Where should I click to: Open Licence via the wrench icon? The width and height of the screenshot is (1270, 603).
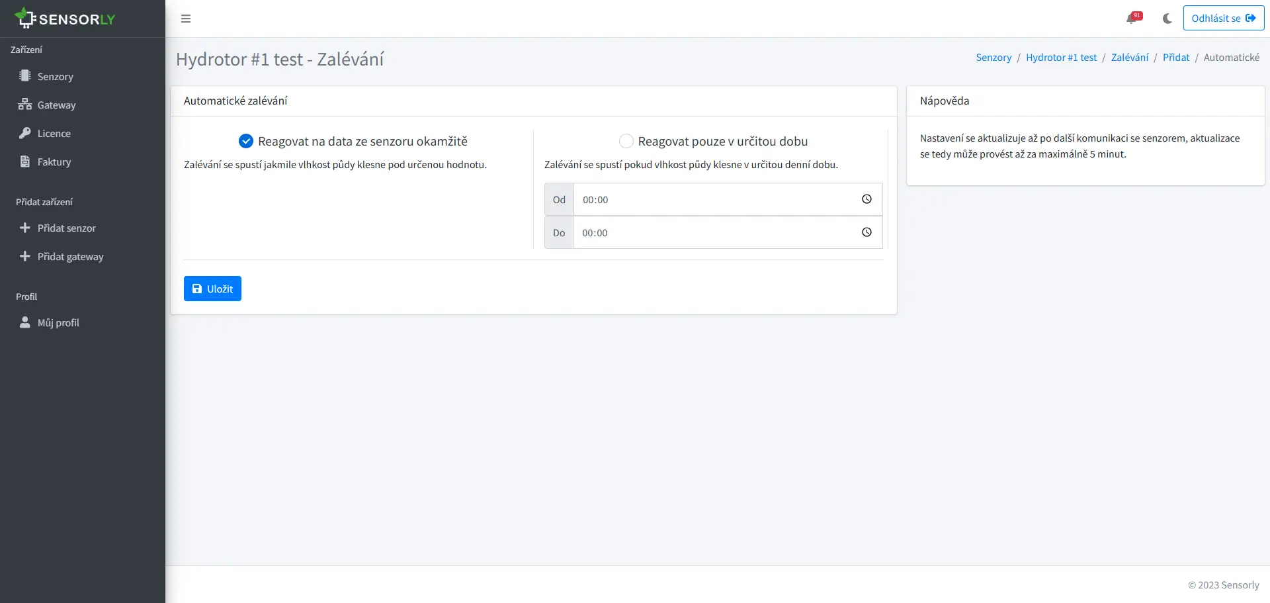click(x=24, y=133)
